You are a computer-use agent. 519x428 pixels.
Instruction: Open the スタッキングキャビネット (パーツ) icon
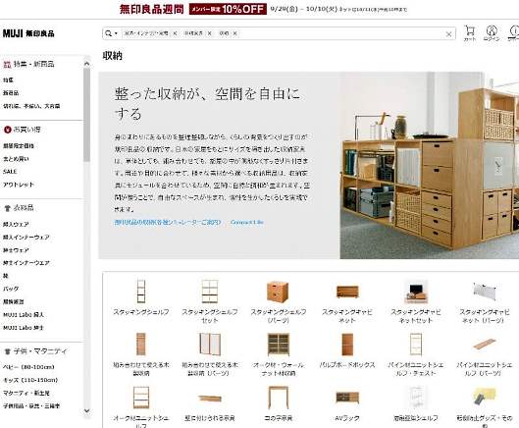(x=485, y=292)
